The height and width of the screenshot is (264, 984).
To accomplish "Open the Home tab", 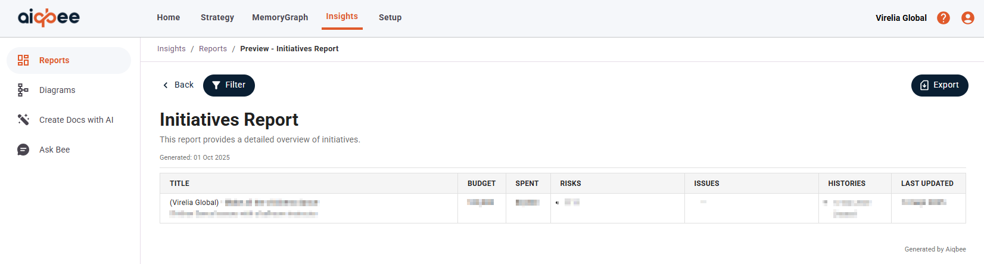I will (169, 17).
